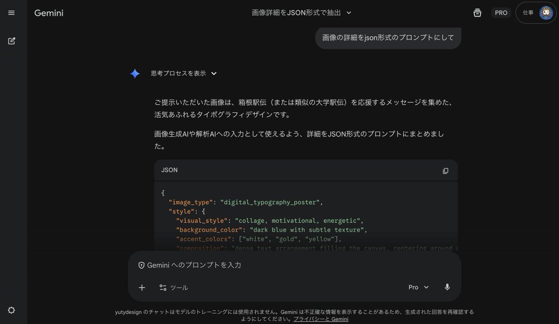The image size is (559, 324).
Task: Click the Gemini sparkle icon beside the response
Action: [135, 73]
